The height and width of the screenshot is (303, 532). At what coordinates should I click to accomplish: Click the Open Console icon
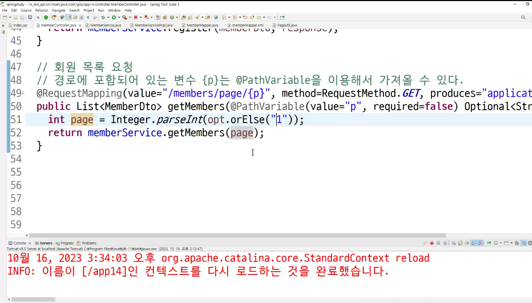[x=506, y=243]
